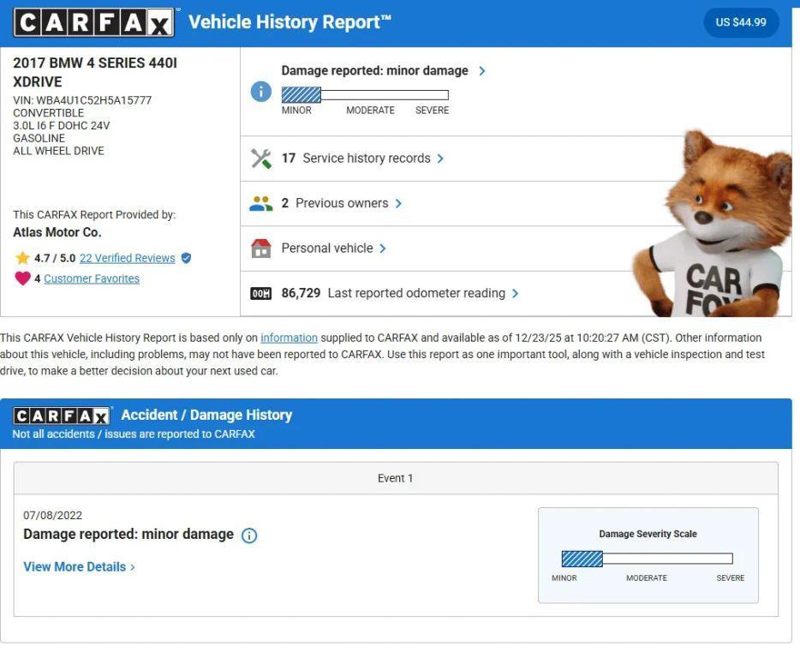Image resolution: width=800 pixels, height=658 pixels.
Task: Open the 22 Verified Reviews link
Action: tap(127, 258)
